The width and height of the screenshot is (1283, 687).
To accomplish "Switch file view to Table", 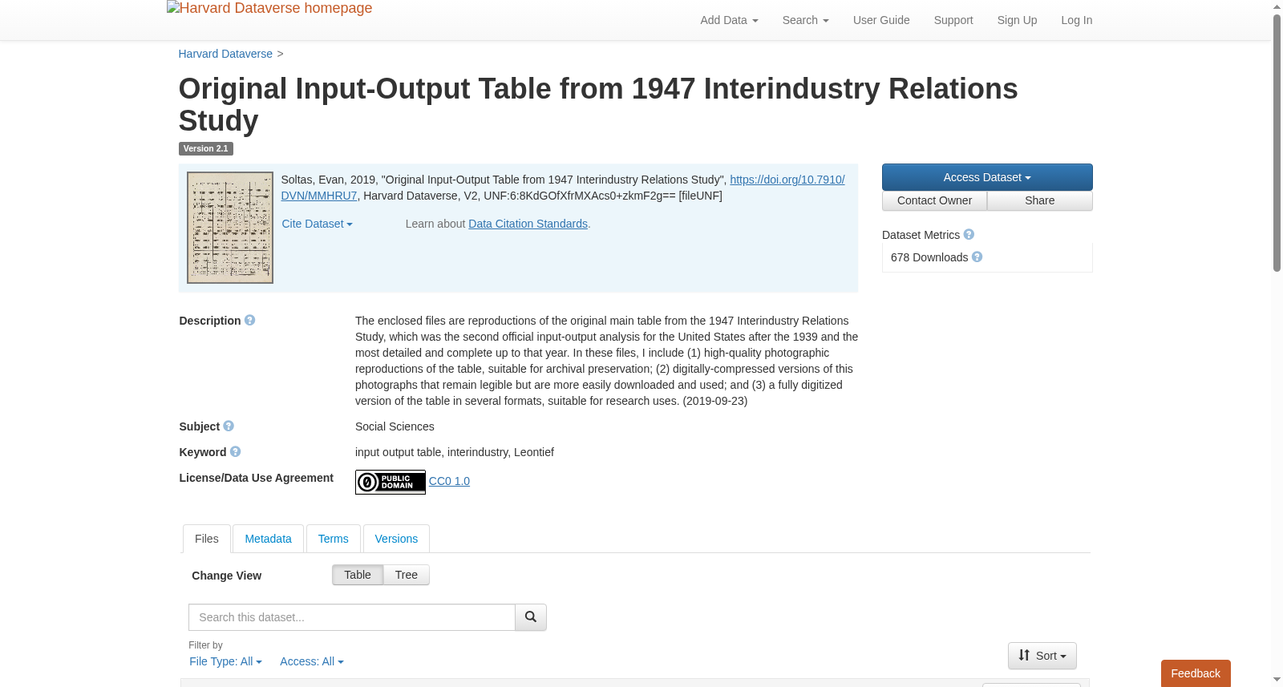I will tap(358, 575).
